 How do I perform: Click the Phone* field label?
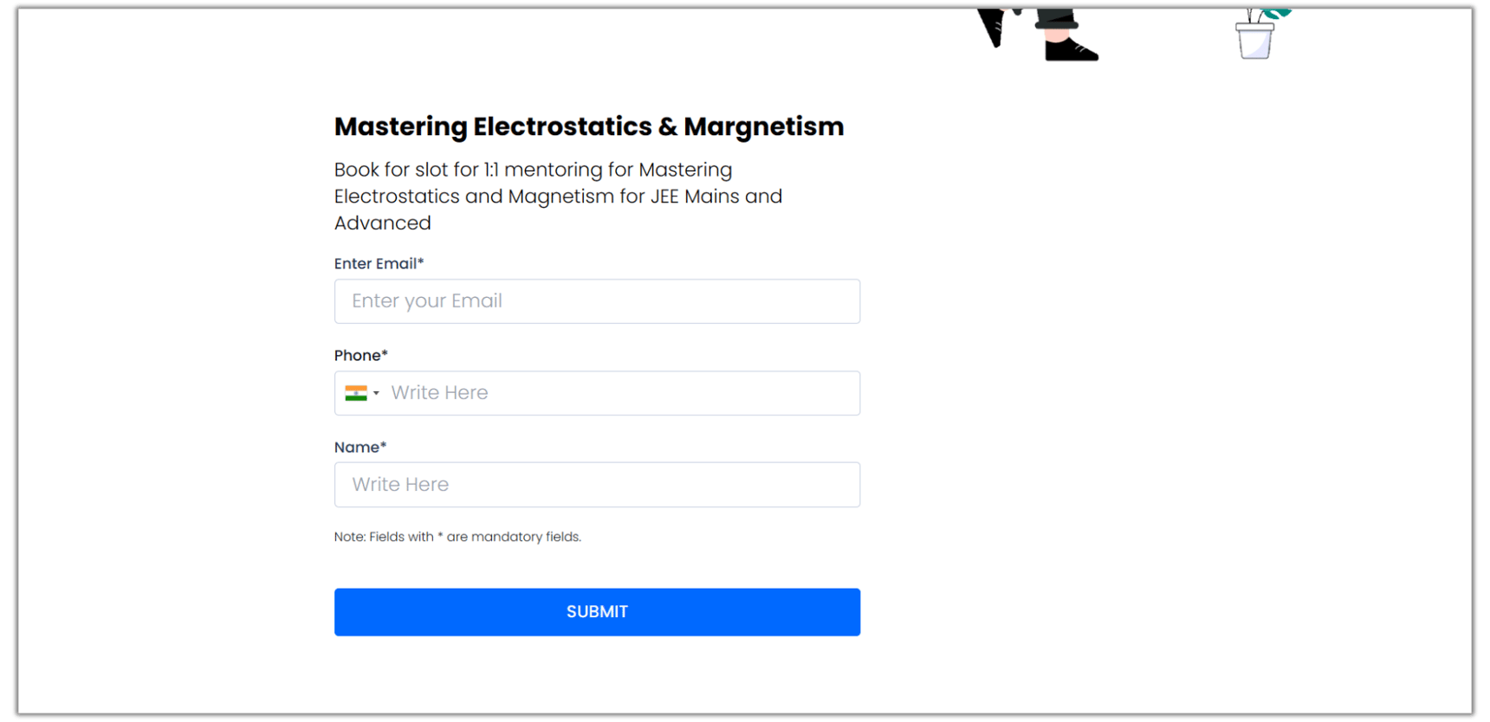click(x=360, y=355)
